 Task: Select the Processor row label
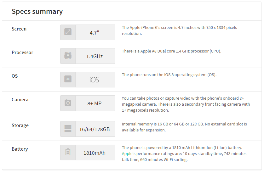tap(22, 53)
